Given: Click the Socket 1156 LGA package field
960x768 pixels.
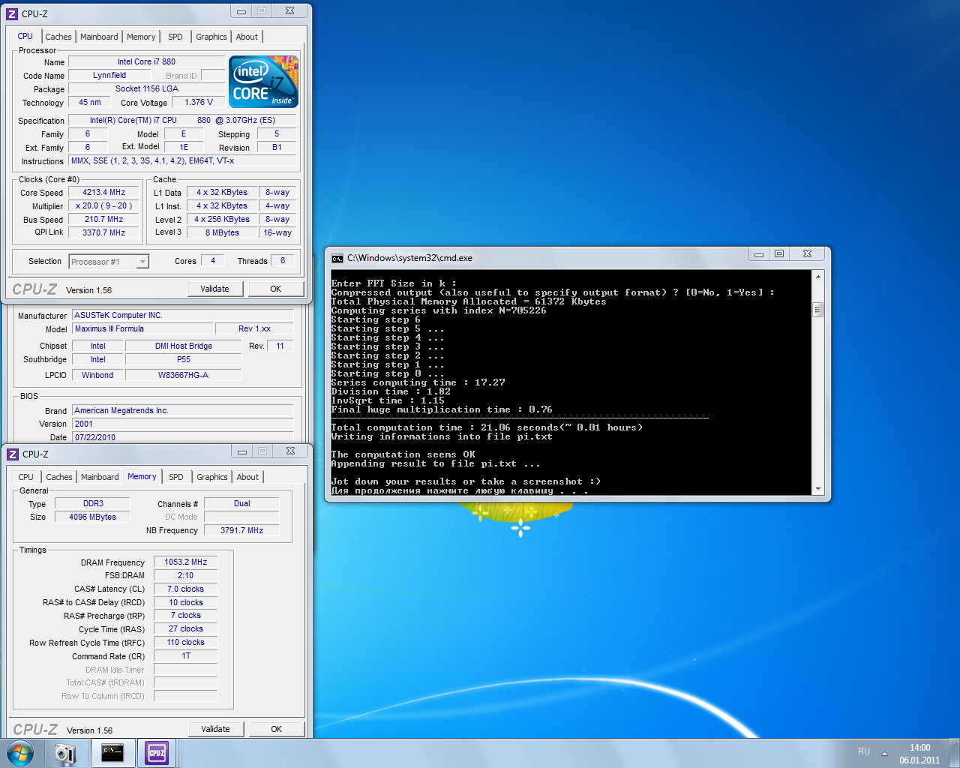Looking at the screenshot, I should coord(146,88).
